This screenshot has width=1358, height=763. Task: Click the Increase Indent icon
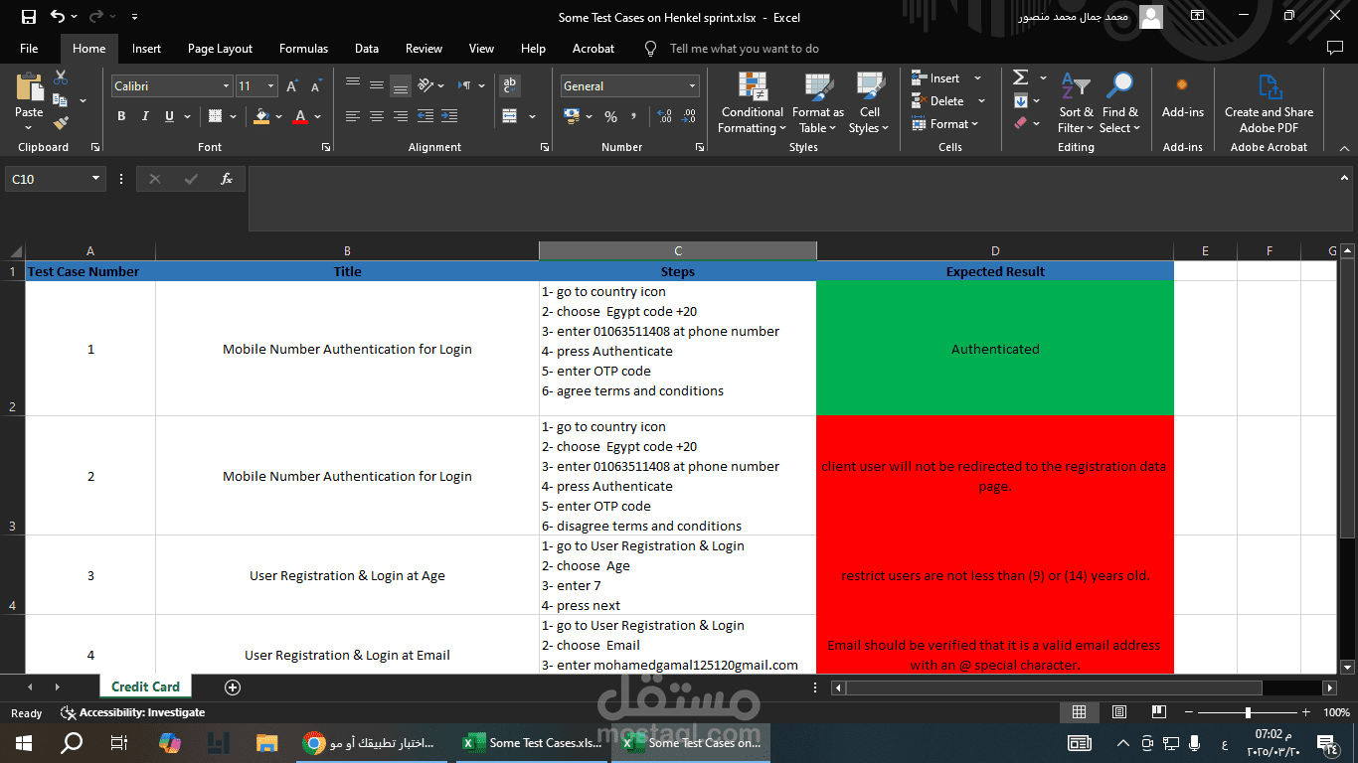[x=449, y=116]
